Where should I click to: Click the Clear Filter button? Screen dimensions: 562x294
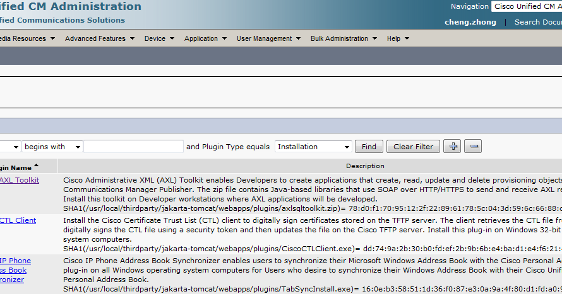point(413,147)
